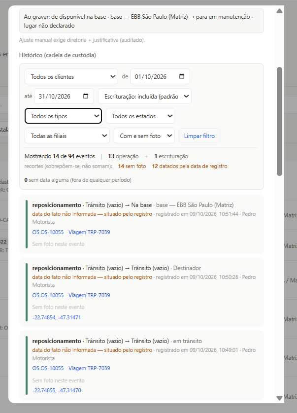This screenshot has width=297, height=413.
Task: Expand the 'Todos os estados' dropdown
Action: click(x=140, y=116)
